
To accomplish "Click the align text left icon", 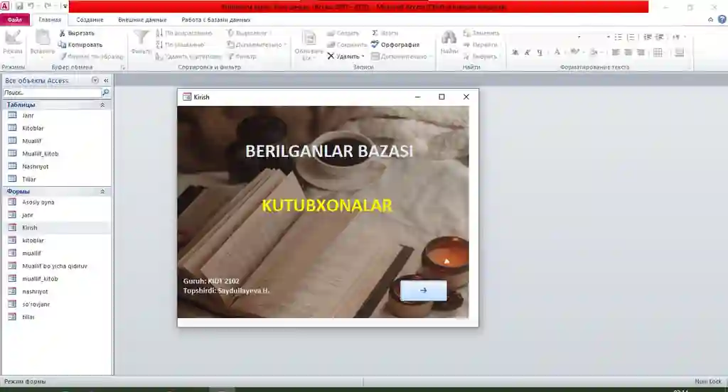I will [616, 53].
